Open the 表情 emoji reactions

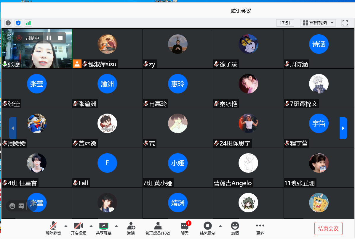point(235,229)
